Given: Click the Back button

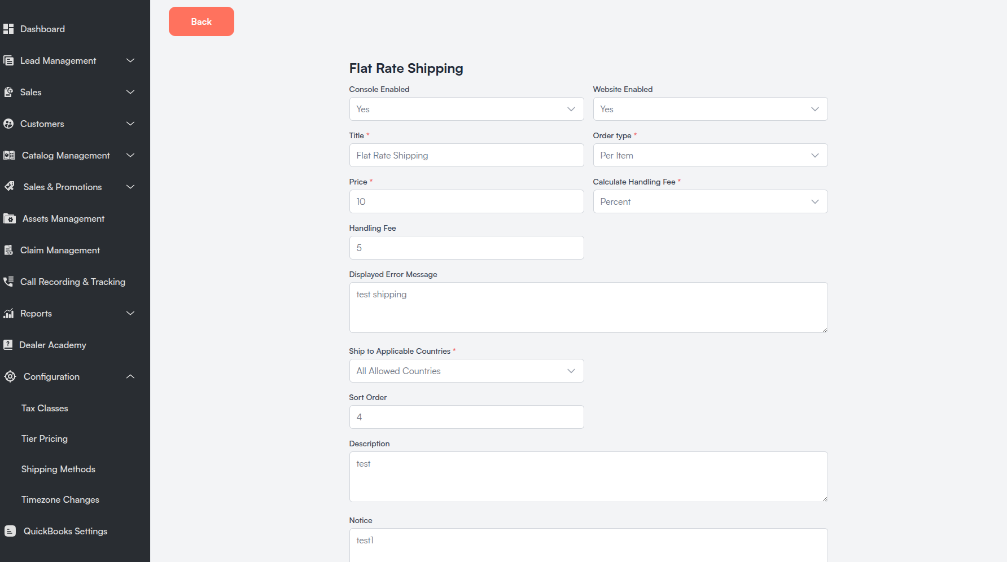Looking at the screenshot, I should pos(202,21).
